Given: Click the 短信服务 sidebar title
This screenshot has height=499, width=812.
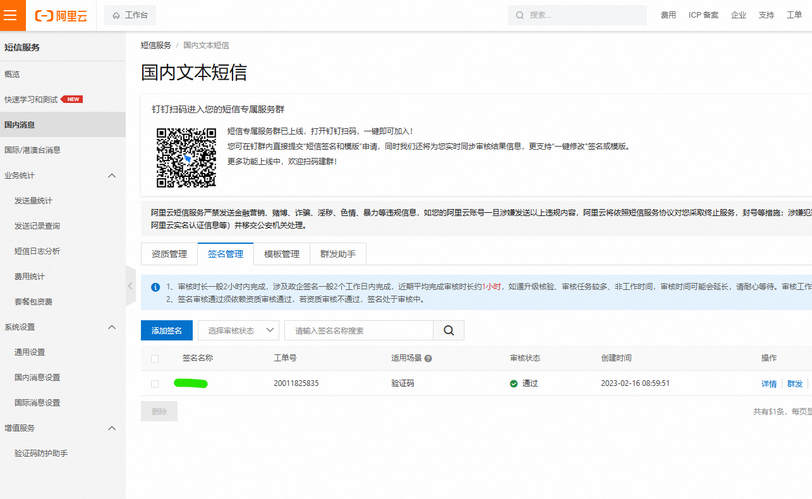Looking at the screenshot, I should pyautogui.click(x=22, y=47).
